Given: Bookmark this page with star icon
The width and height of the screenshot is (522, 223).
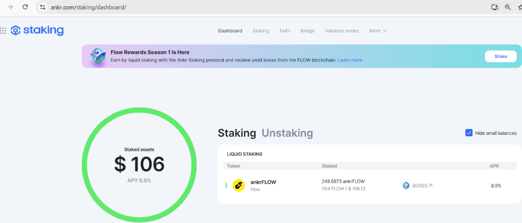Looking at the screenshot, I should 520,7.
